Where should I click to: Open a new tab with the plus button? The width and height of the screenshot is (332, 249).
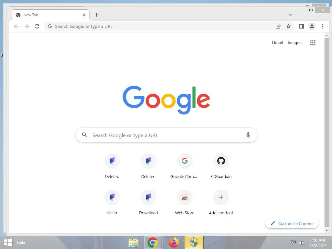[97, 15]
